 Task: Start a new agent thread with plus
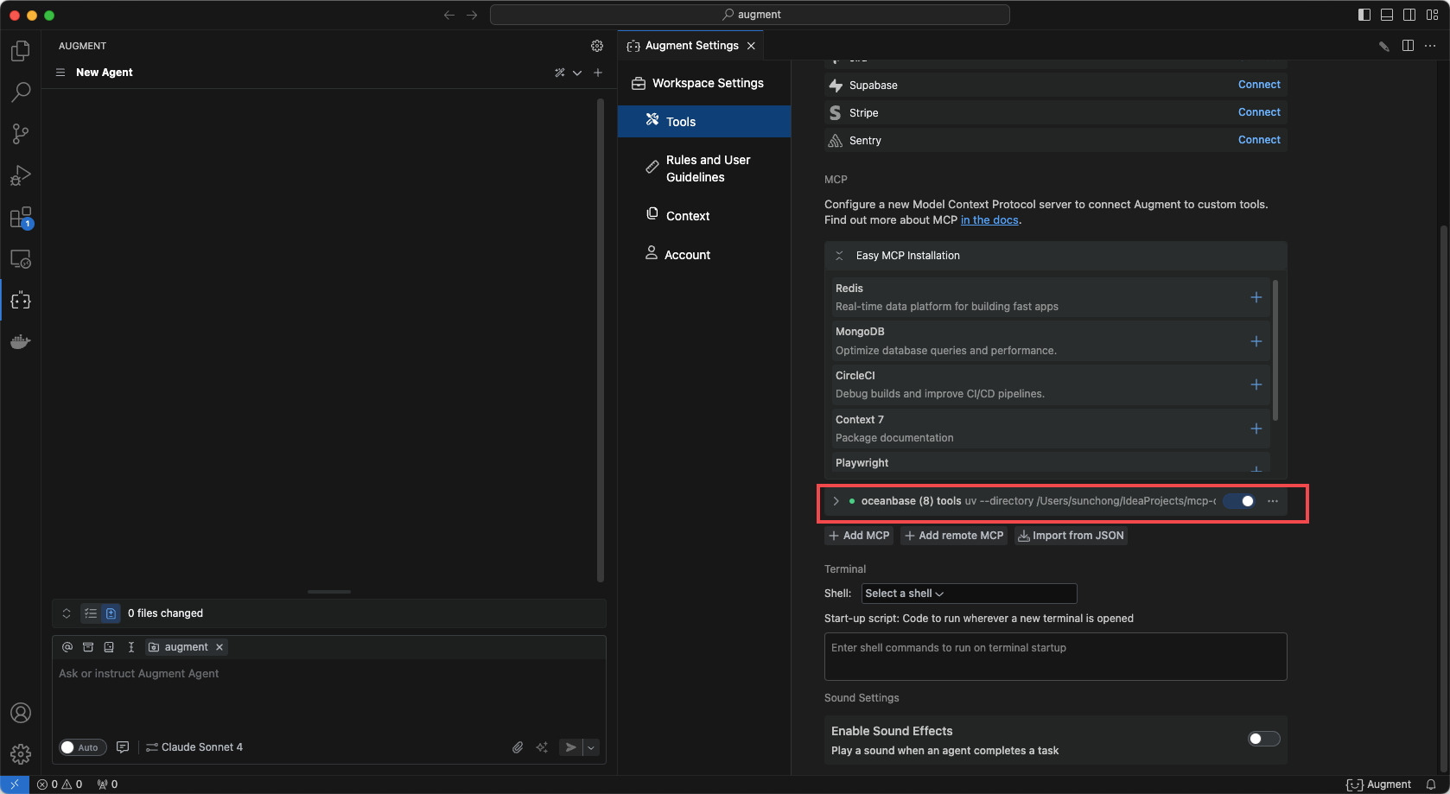pos(598,73)
